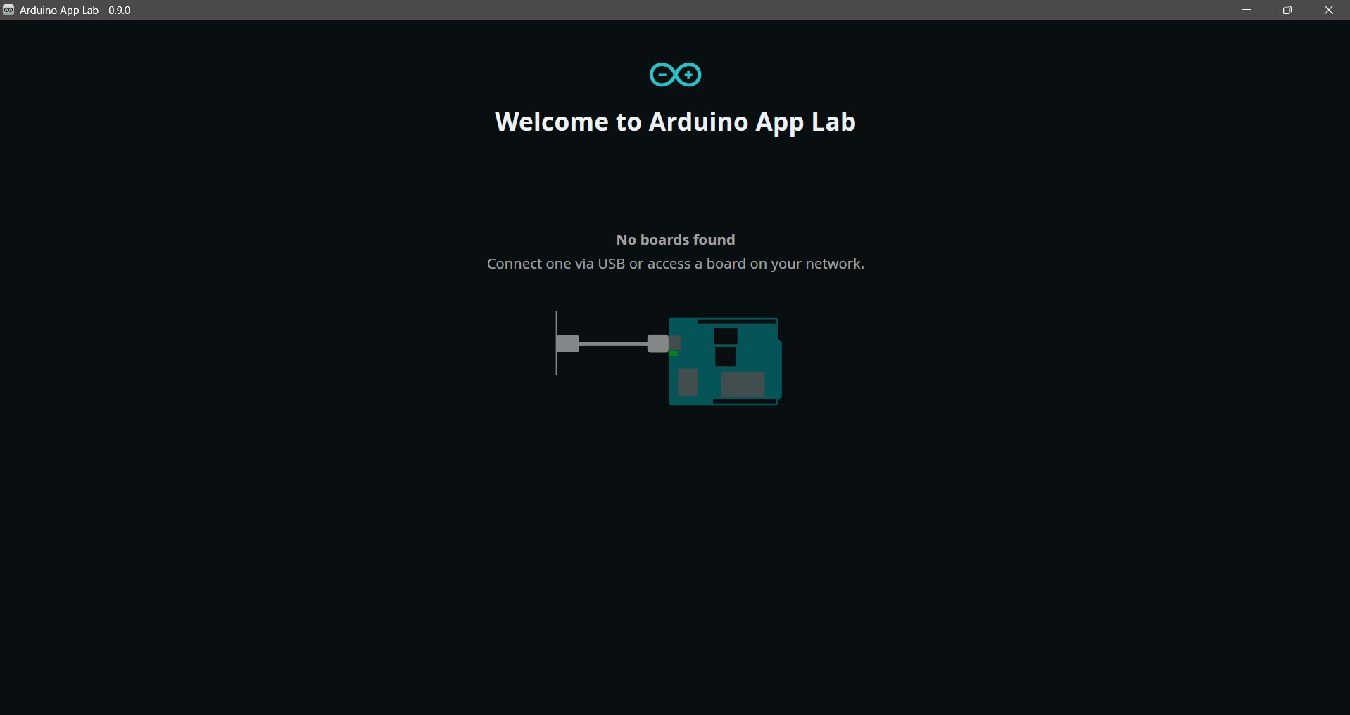Restore down the Arduino App Lab window

(x=1287, y=10)
